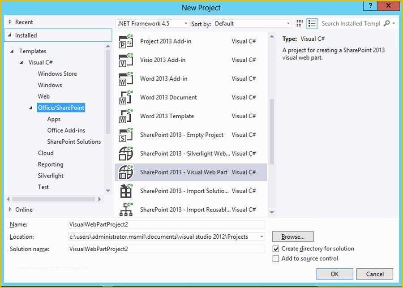
Task: Click the Solution name input field
Action: point(166,249)
